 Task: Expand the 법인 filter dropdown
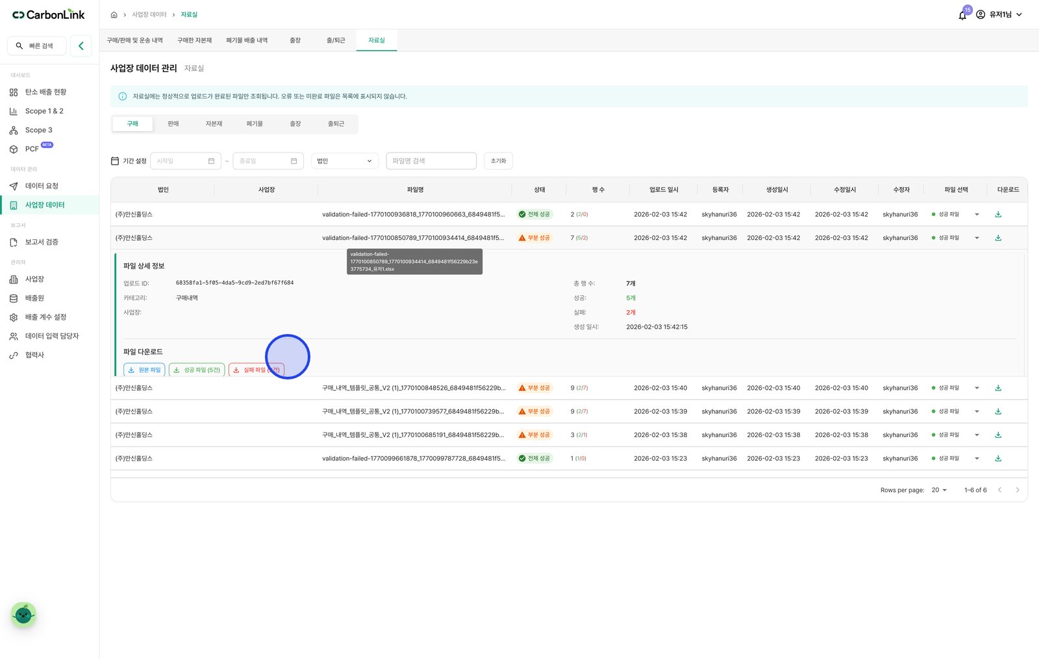[x=345, y=161]
